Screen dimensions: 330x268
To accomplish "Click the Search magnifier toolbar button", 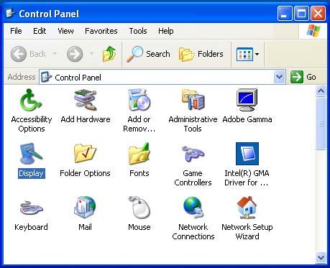I will coord(148,54).
